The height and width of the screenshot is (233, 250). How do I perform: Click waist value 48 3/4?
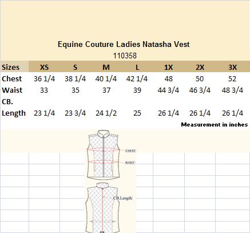[x=232, y=90]
